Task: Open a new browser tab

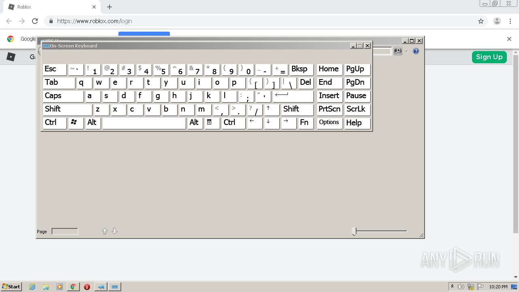Action: 109,7
